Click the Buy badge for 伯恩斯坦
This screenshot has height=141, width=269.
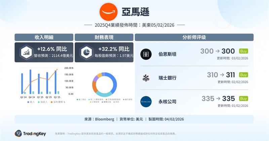coord(243,51)
